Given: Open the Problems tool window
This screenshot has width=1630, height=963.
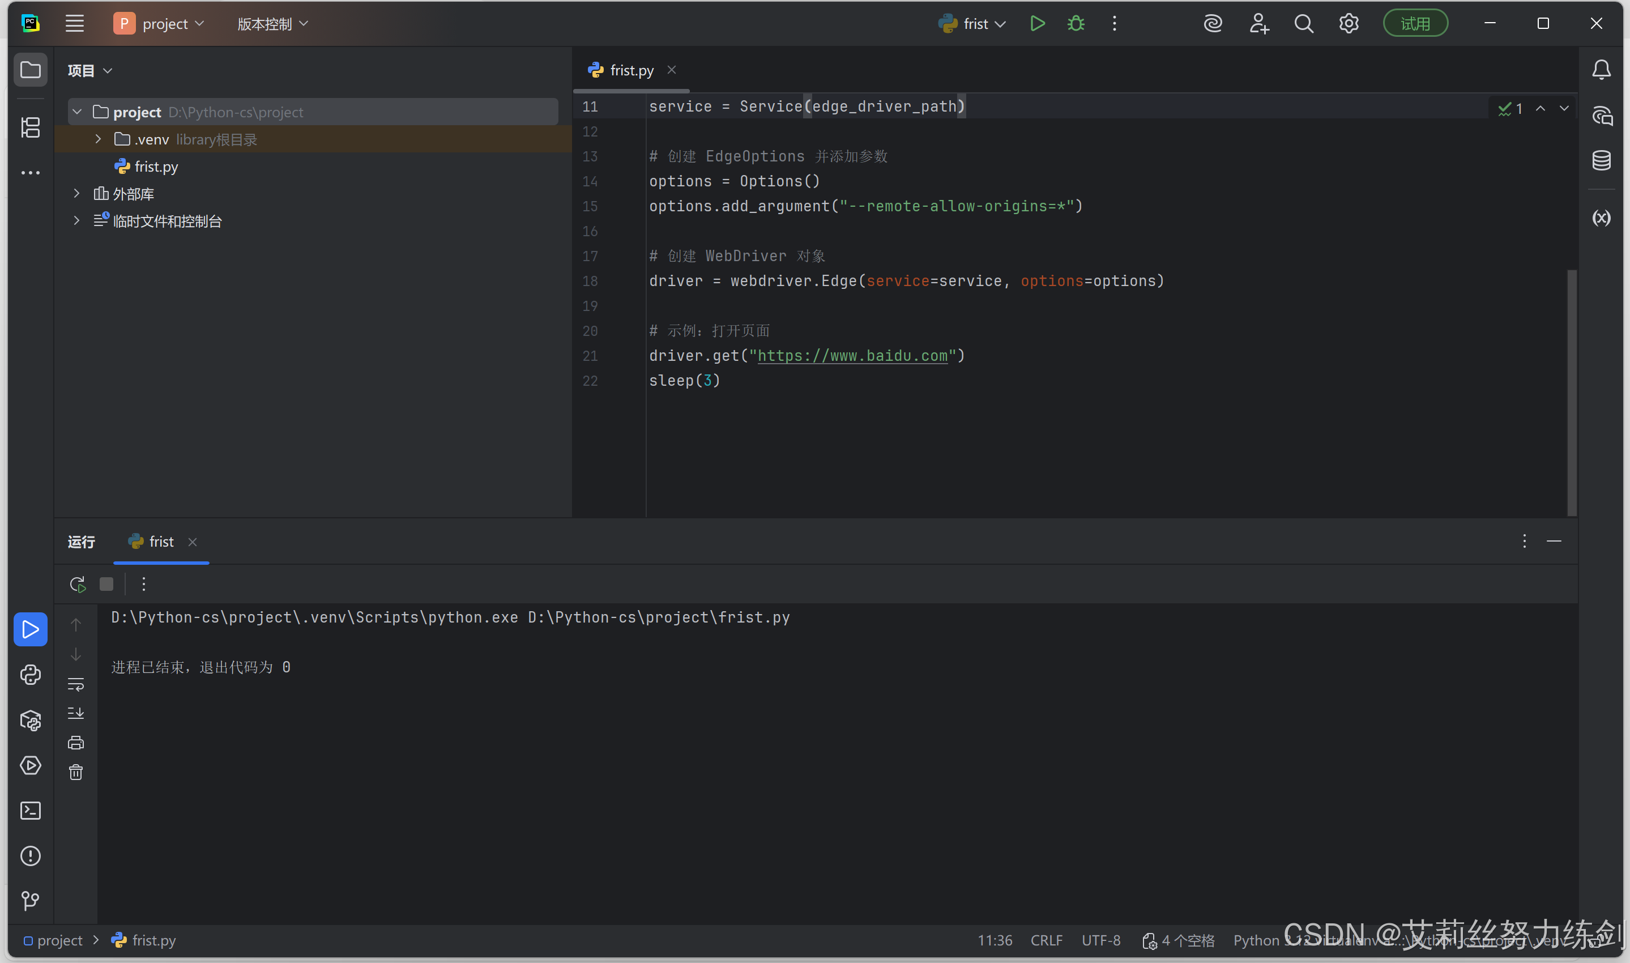Looking at the screenshot, I should 31,856.
